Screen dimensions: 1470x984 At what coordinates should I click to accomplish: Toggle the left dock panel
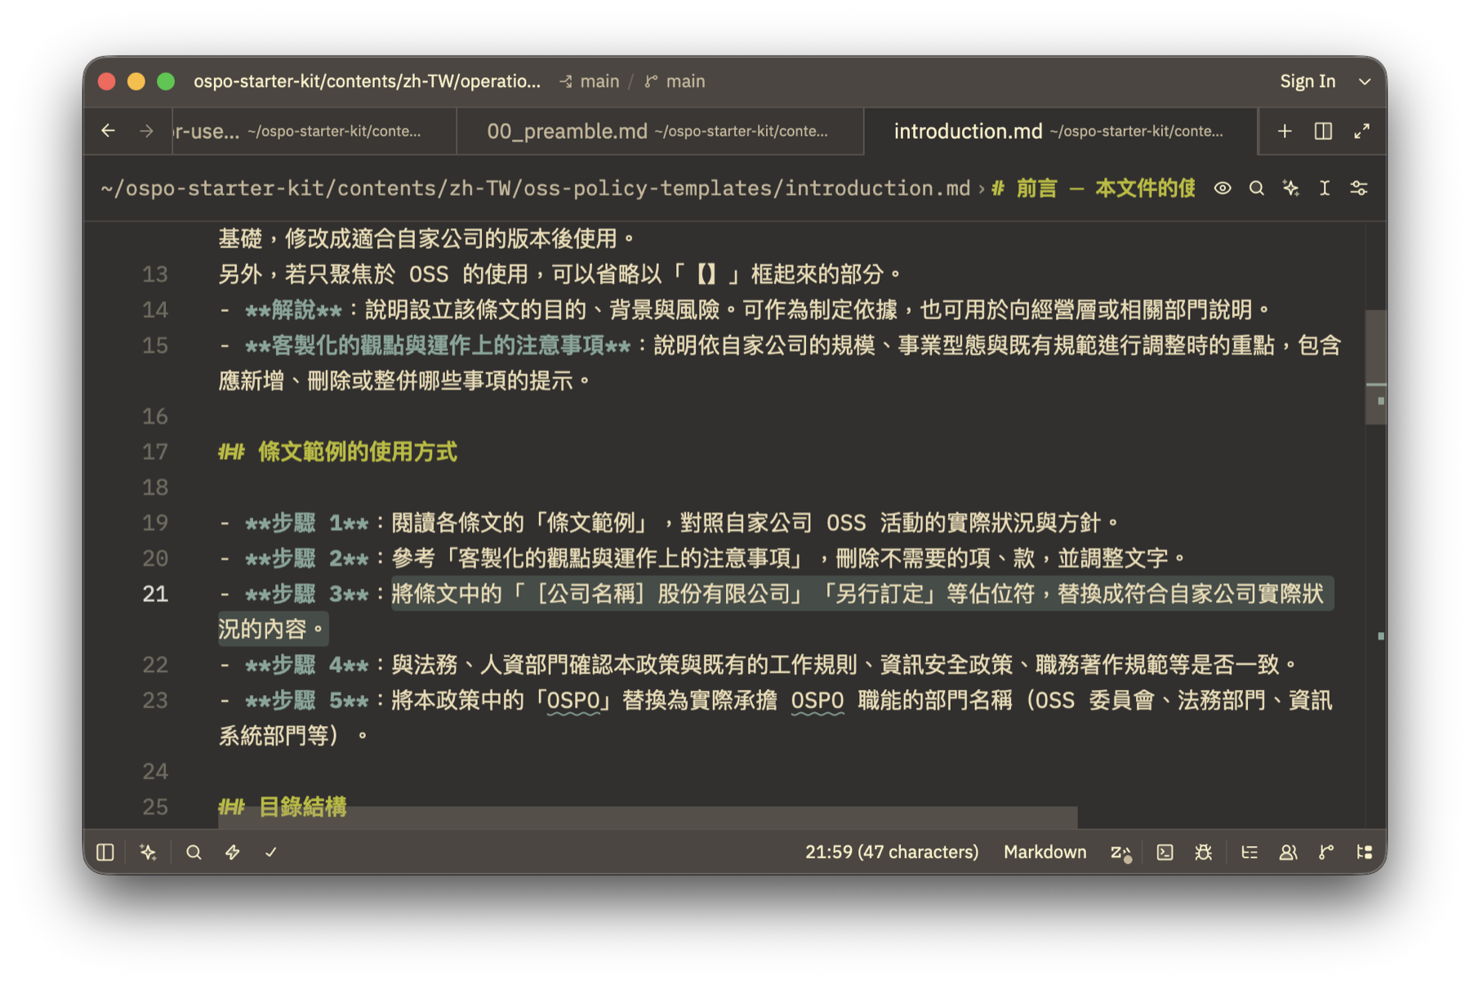tap(105, 852)
